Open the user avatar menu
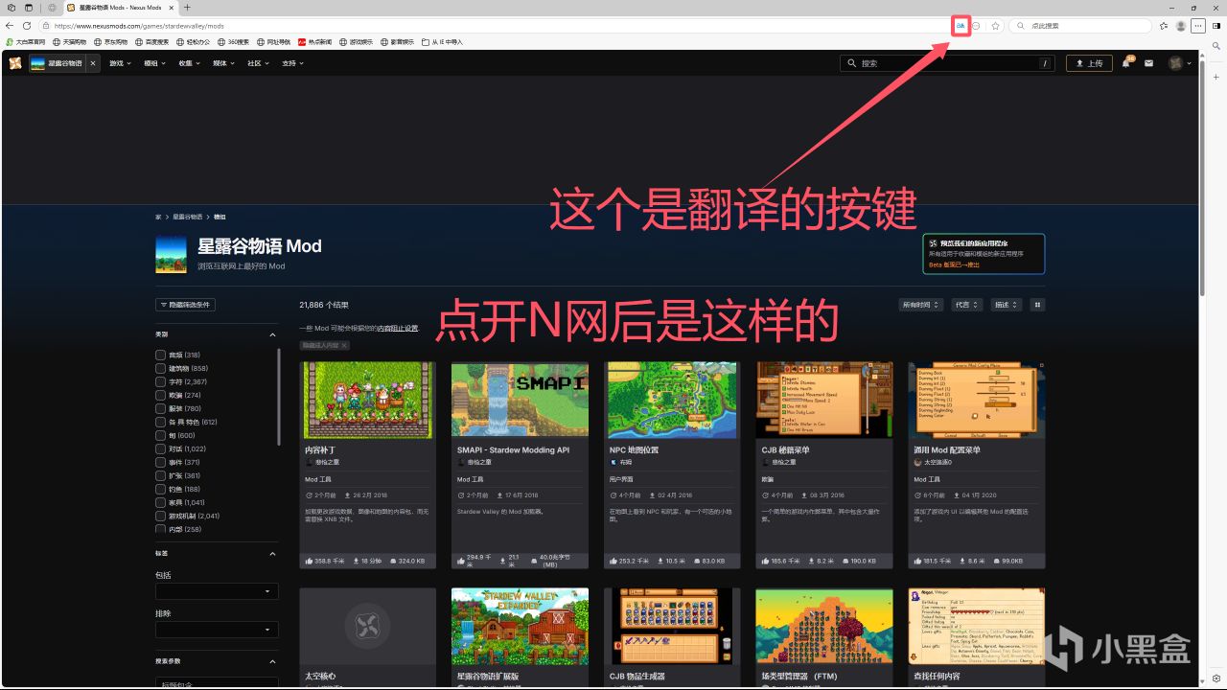1227x690 pixels. (x=1180, y=63)
